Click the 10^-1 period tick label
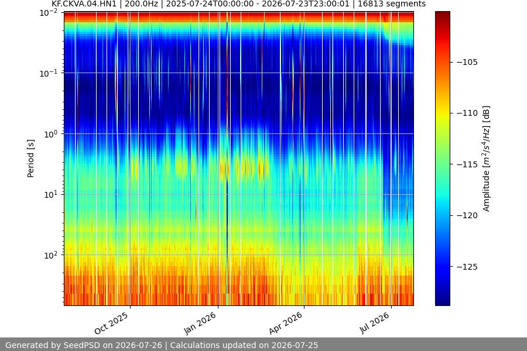The width and height of the screenshot is (527, 351). coord(49,74)
